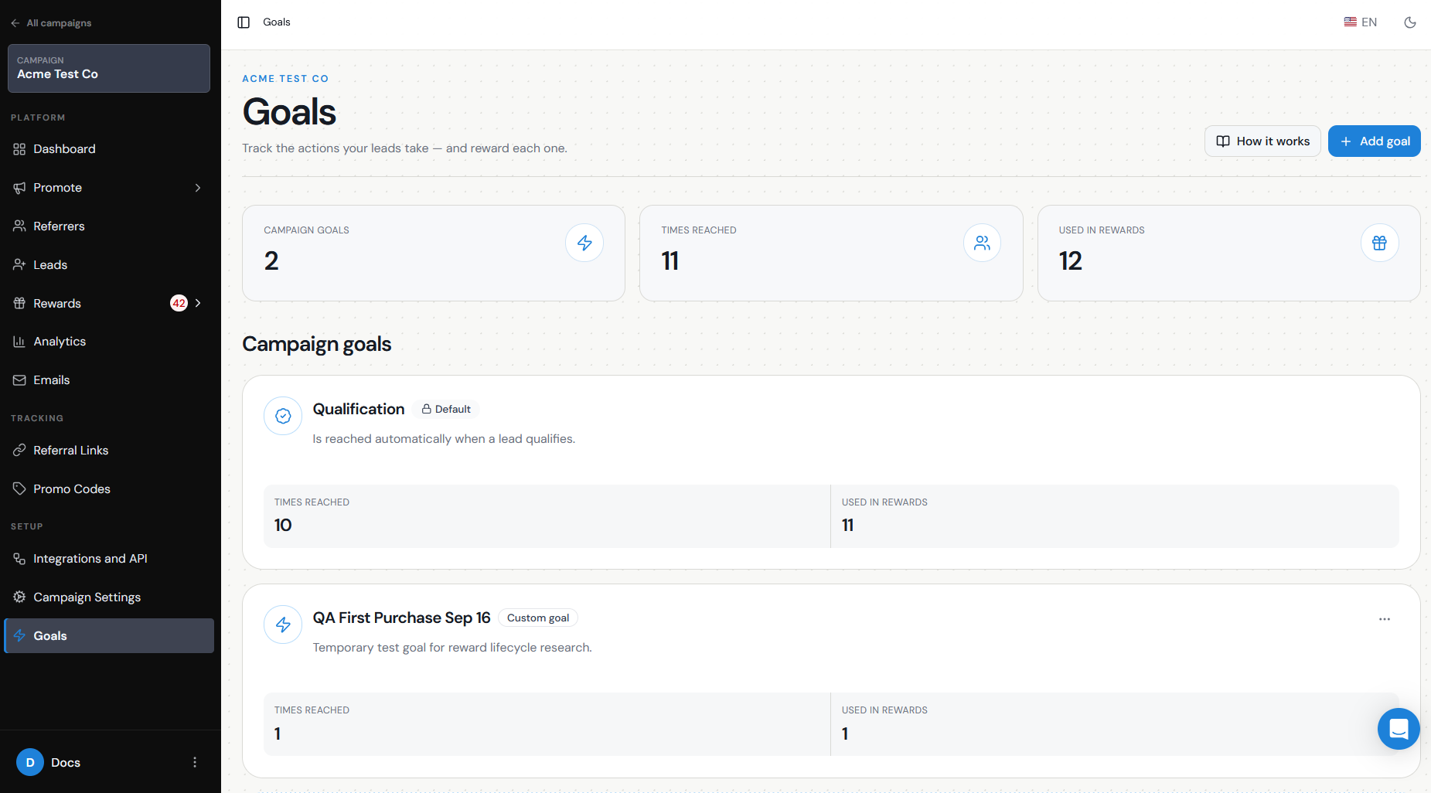Open the Analytics page
Viewport: 1431px width, 793px height.
pyautogui.click(x=109, y=342)
